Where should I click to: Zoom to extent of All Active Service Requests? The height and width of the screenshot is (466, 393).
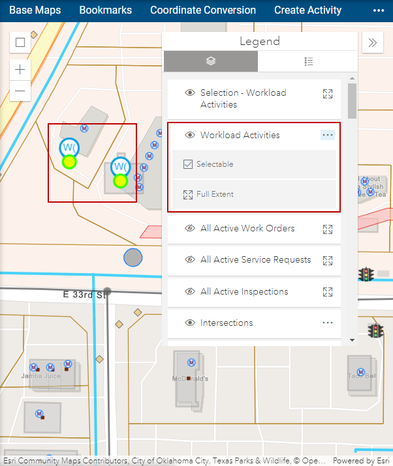328,260
